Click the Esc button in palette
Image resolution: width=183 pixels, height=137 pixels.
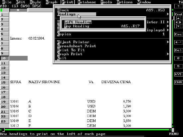(178, 34)
